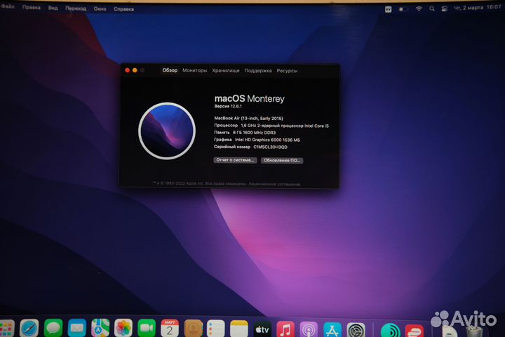
Task: Click the Intel HD Graphics 6000 value
Action: pos(267,140)
